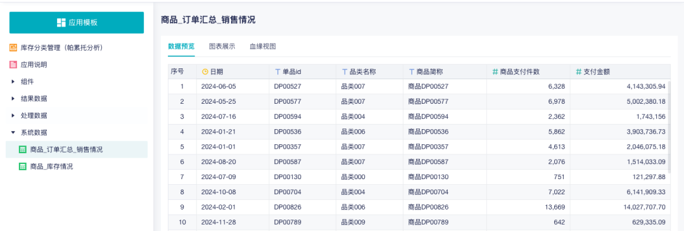The height and width of the screenshot is (231, 684).
Task: Collapse the 系统数据 tree node
Action: tap(13, 132)
